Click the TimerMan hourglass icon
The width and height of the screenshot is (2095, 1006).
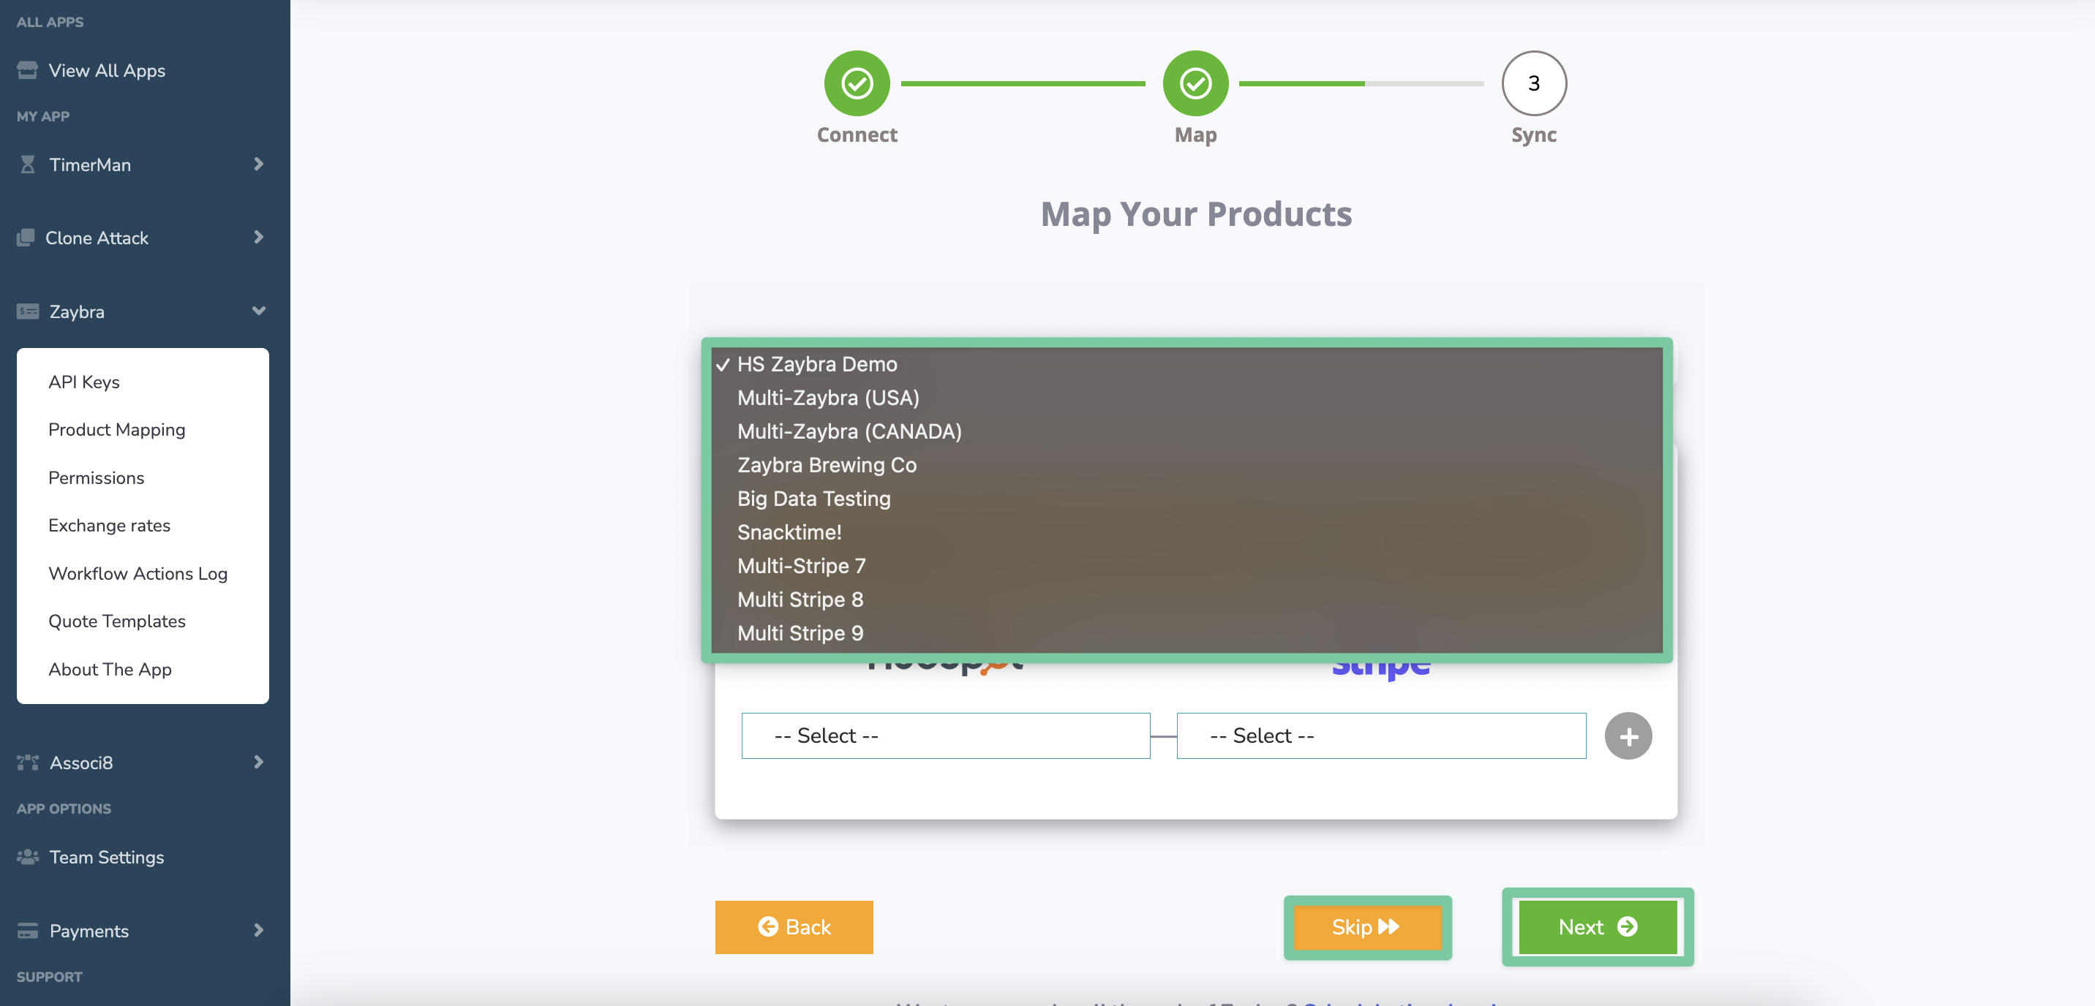coord(28,164)
